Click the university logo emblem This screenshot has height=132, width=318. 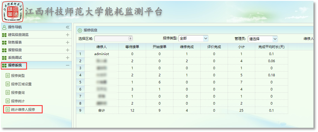[x=12, y=12]
